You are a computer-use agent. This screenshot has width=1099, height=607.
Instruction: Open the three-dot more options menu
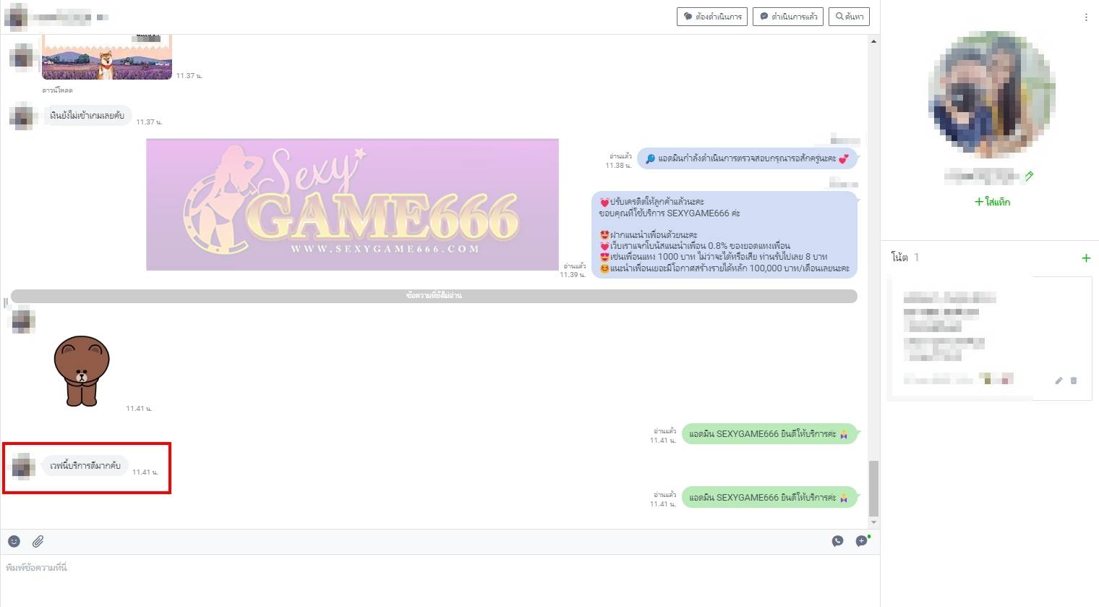tap(1085, 17)
